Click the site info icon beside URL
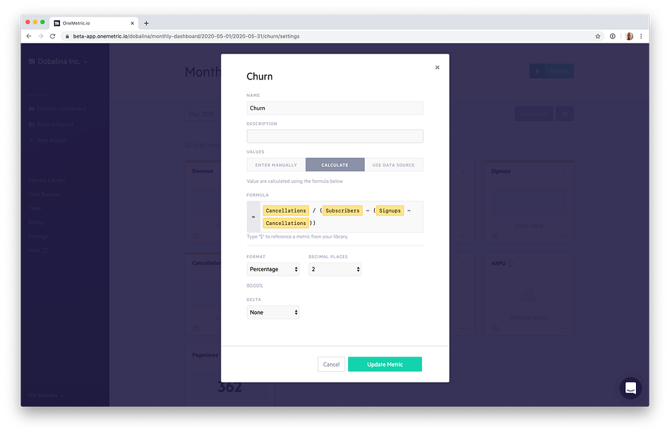 point(67,36)
